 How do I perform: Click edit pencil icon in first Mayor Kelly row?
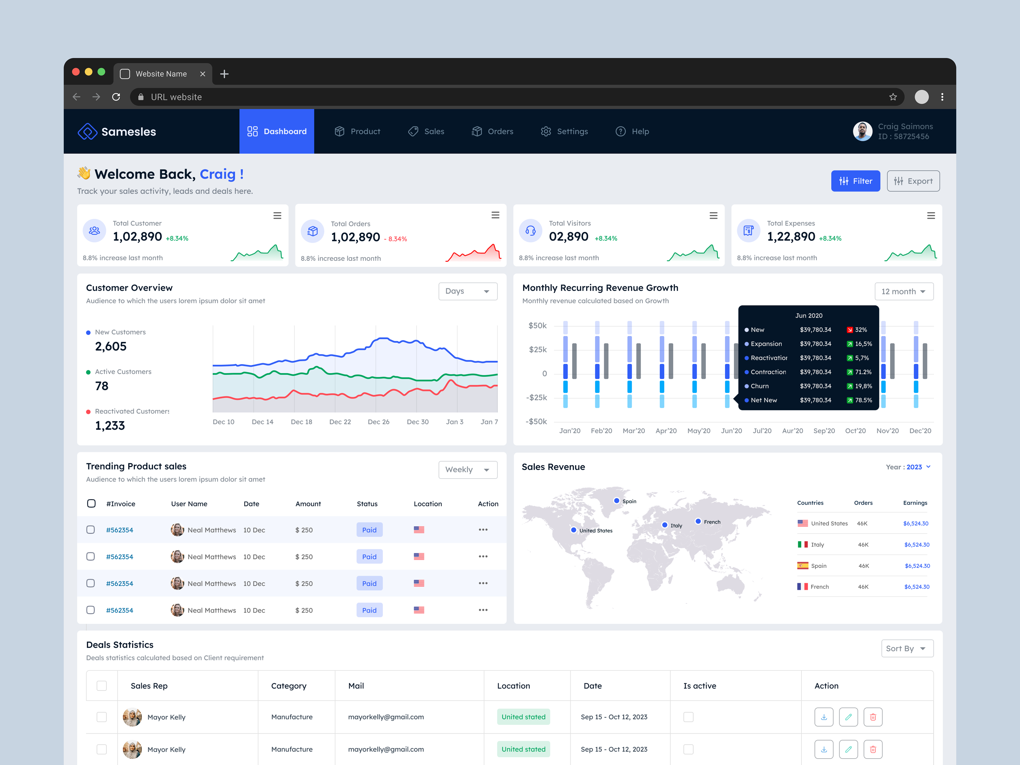coord(848,717)
